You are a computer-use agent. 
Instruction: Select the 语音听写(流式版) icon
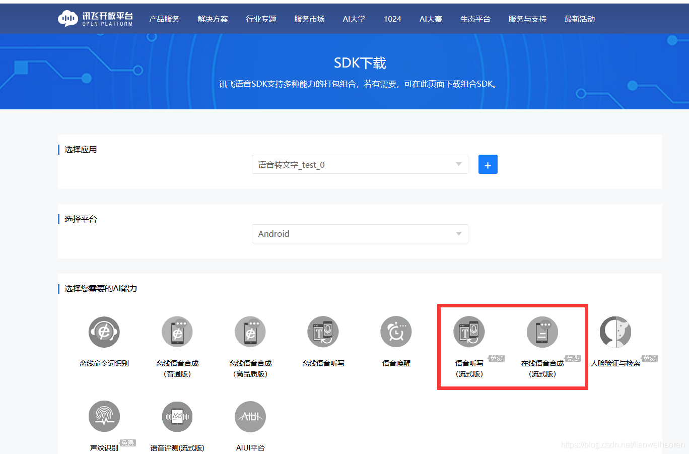pyautogui.click(x=469, y=332)
